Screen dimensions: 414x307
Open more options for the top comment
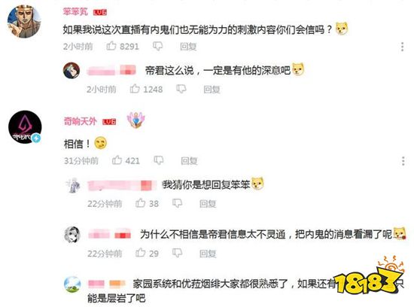coord(402,47)
